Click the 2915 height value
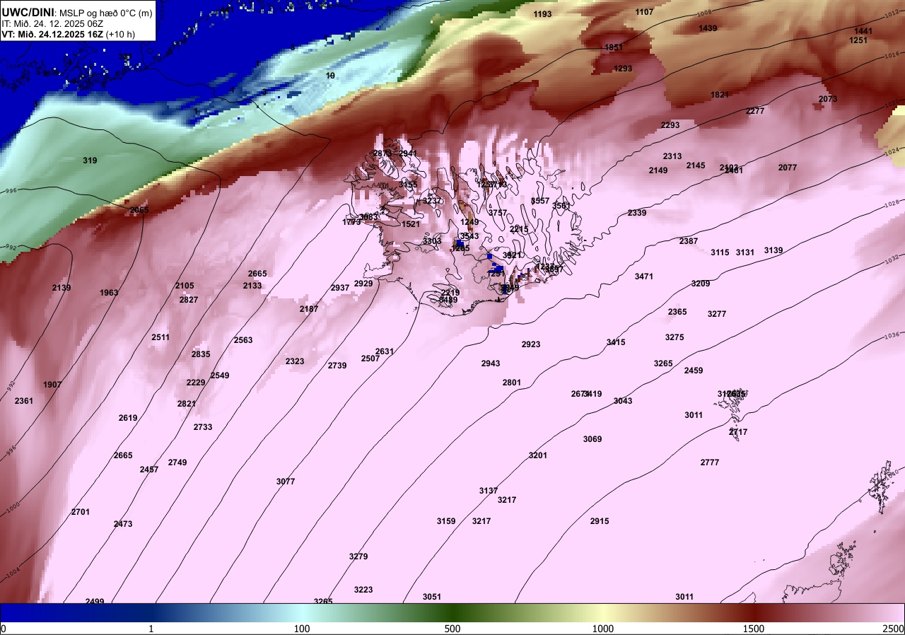 (600, 521)
